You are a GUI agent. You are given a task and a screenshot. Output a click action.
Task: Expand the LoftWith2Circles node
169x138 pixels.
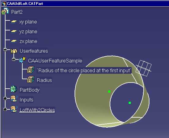pos(5,109)
